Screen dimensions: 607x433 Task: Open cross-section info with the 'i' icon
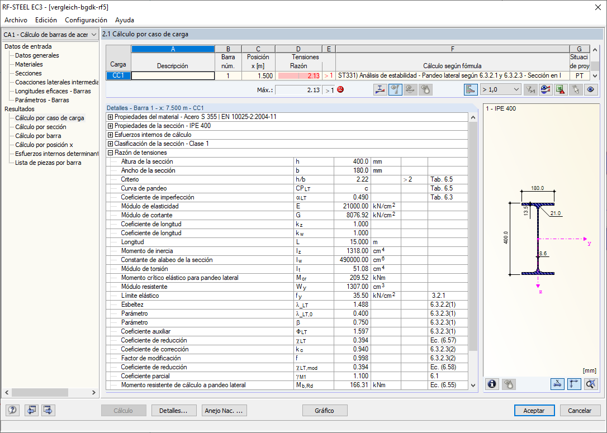pos(492,384)
